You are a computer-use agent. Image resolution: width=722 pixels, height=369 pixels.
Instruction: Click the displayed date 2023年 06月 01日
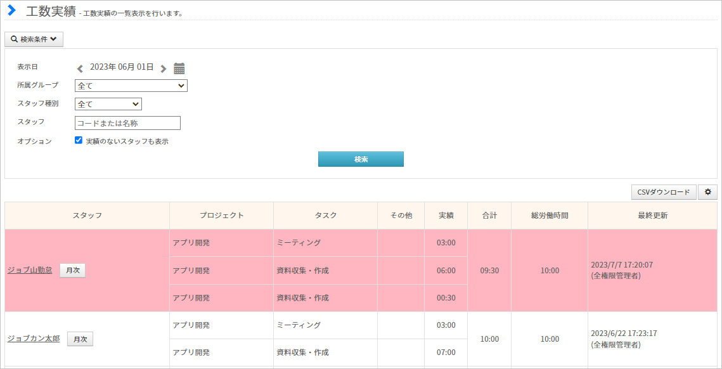[122, 67]
